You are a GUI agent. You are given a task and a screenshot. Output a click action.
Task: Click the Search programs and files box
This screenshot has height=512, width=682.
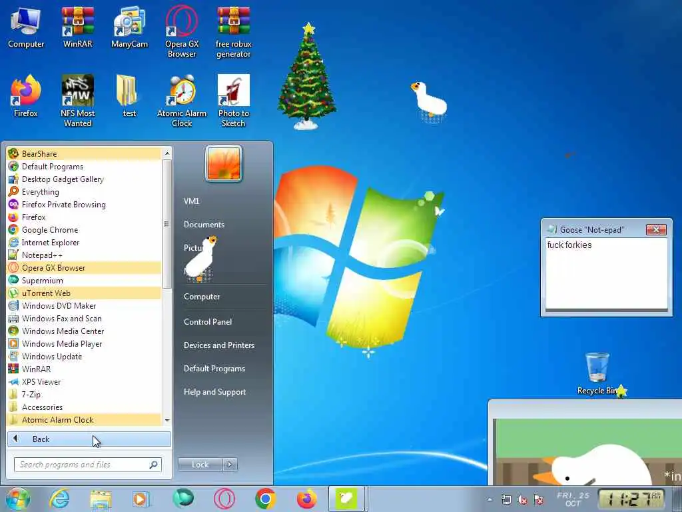coord(87,465)
